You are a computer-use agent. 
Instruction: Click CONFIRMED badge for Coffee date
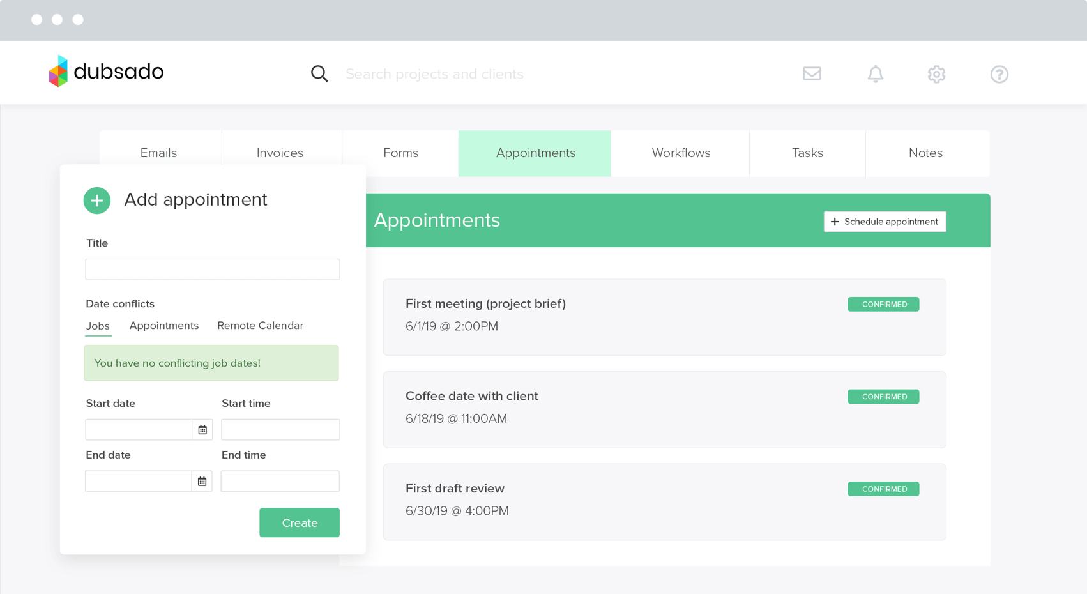click(883, 397)
